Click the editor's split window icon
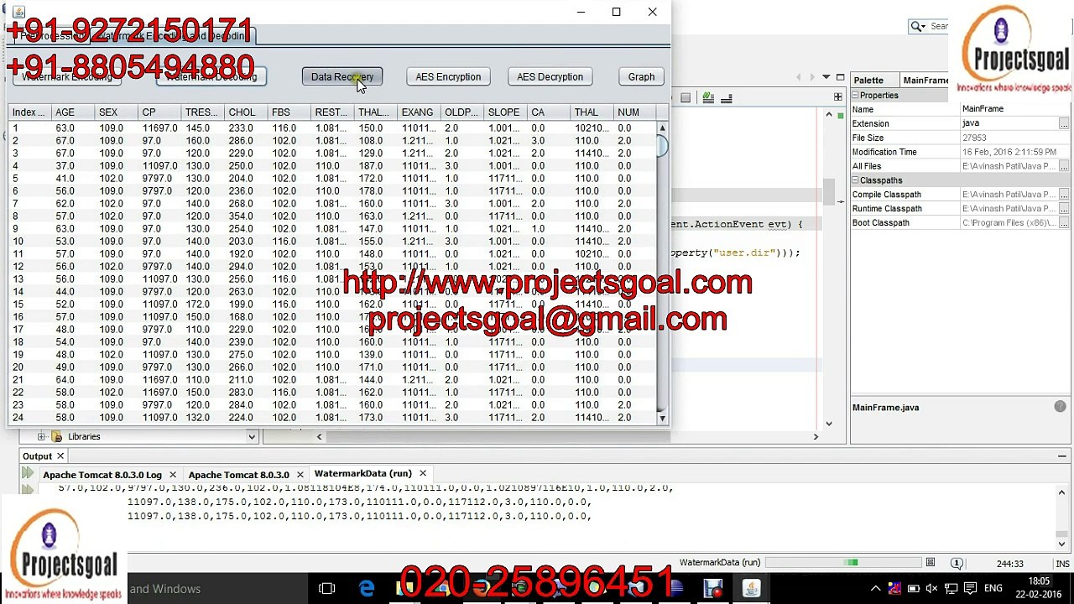 pyautogui.click(x=838, y=97)
